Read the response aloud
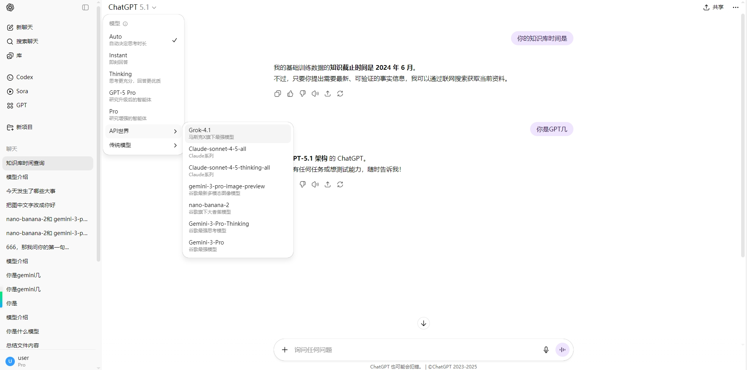 tap(315, 94)
